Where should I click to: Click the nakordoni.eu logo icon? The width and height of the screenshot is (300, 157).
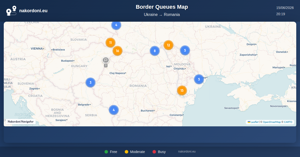click(11, 11)
